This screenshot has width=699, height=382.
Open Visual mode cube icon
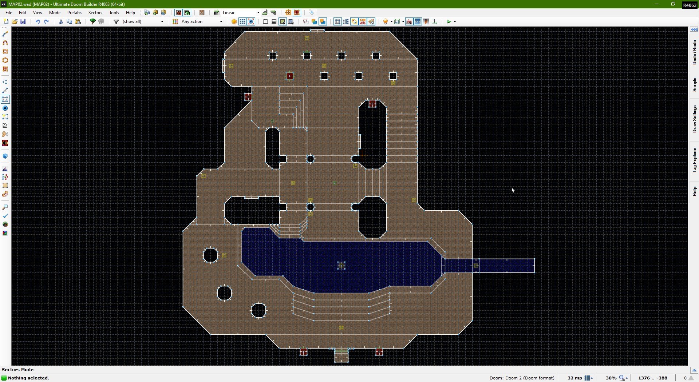5,156
